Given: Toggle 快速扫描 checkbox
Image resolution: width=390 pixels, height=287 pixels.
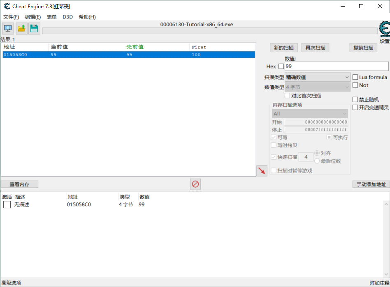Looking at the screenshot, I should [274, 157].
